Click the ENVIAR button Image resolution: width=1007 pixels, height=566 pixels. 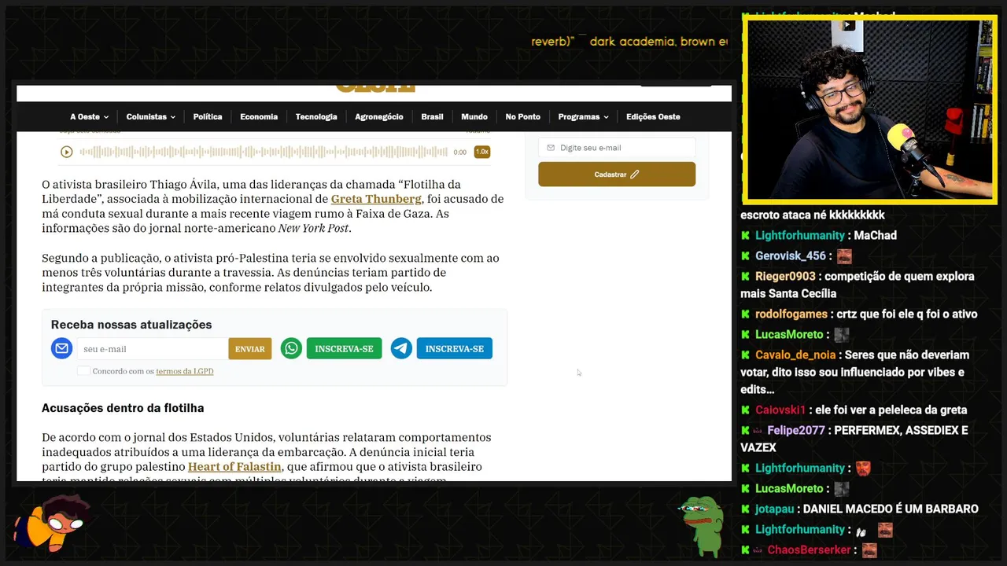point(250,349)
